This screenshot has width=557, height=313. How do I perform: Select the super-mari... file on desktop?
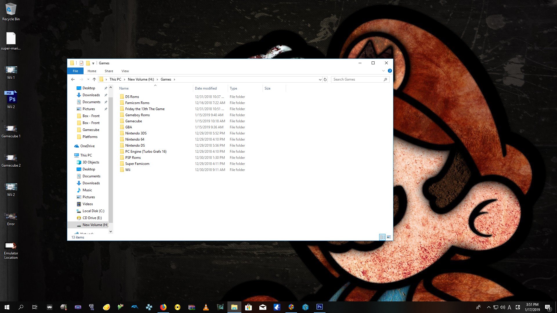point(11,41)
